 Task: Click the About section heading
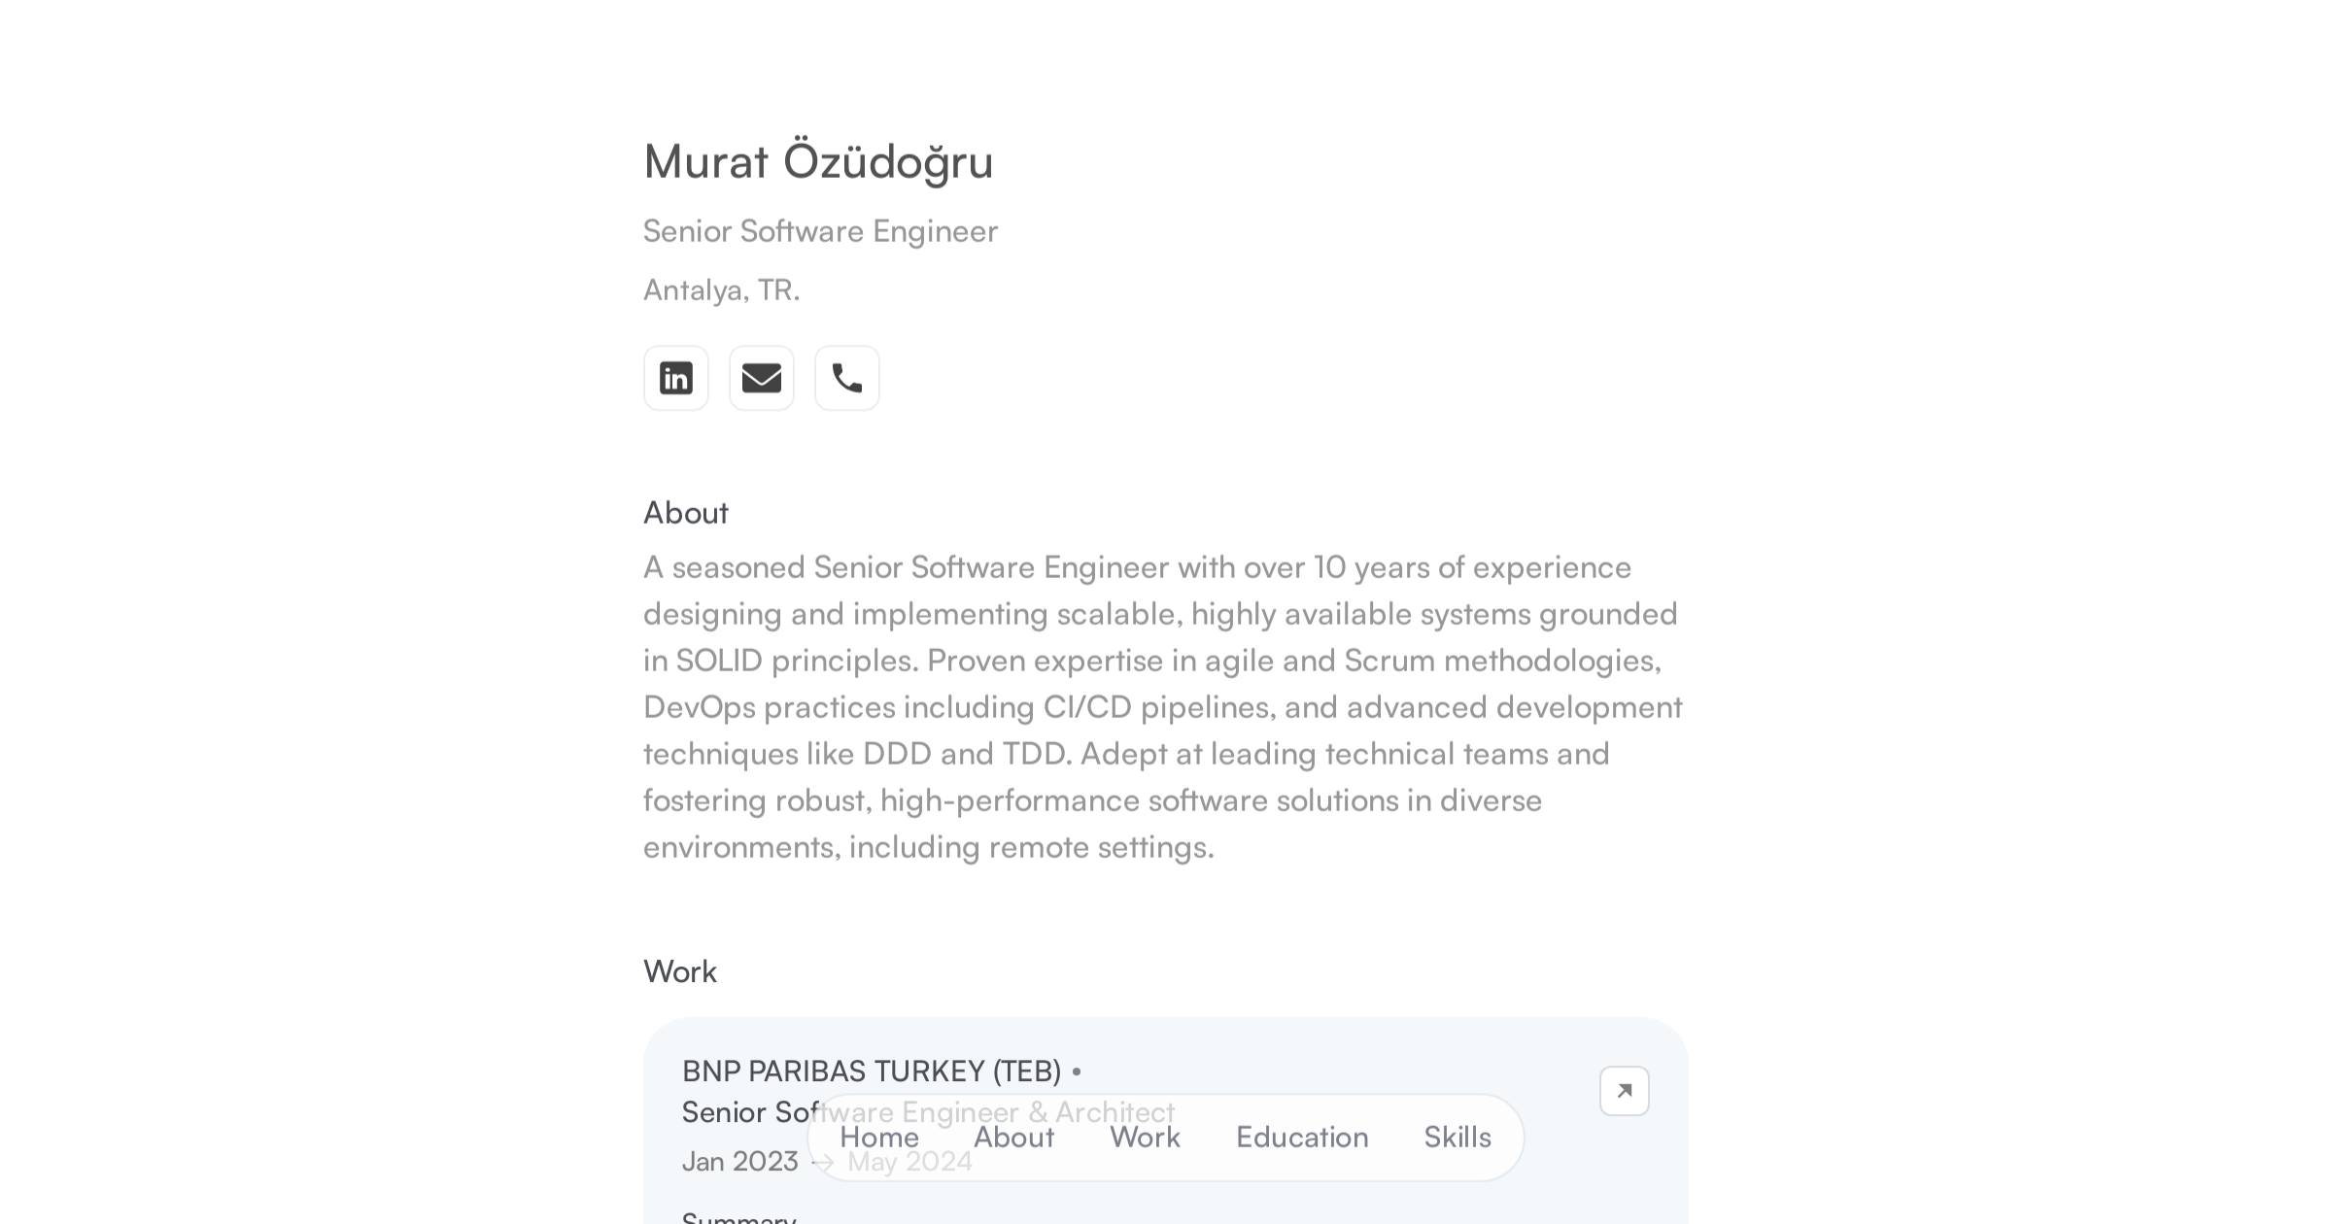coord(686,513)
